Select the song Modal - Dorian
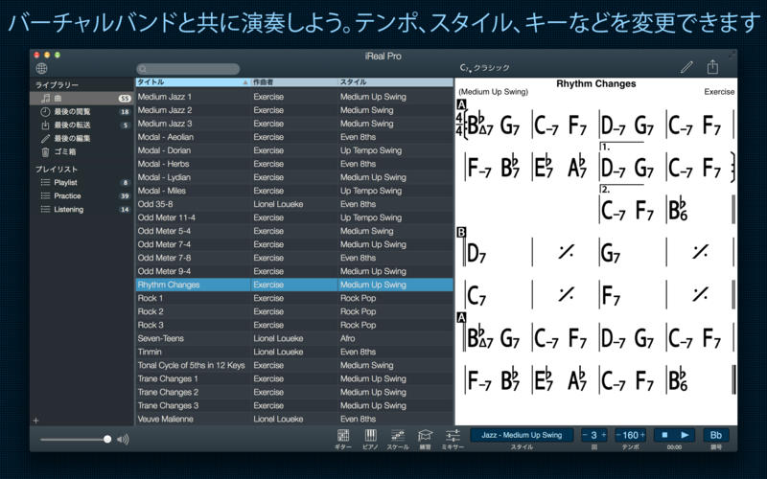Screen dimensions: 767x479 click(x=294, y=150)
